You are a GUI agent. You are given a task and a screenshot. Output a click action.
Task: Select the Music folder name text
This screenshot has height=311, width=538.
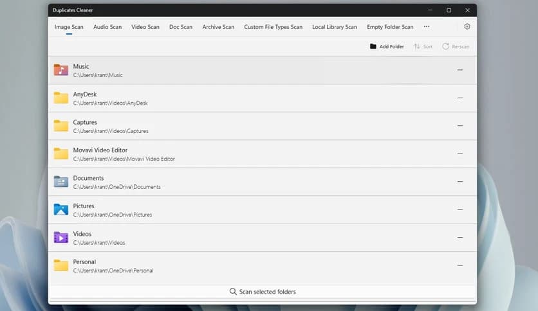pyautogui.click(x=81, y=66)
